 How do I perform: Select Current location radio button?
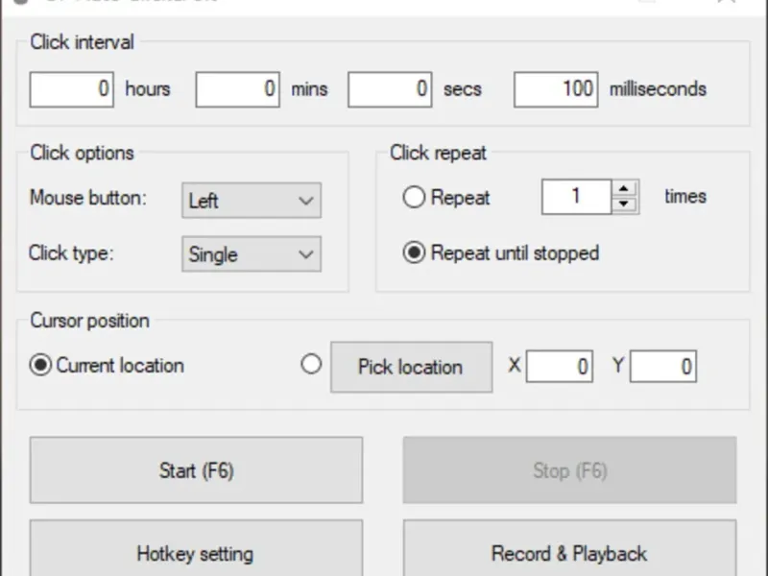40,366
